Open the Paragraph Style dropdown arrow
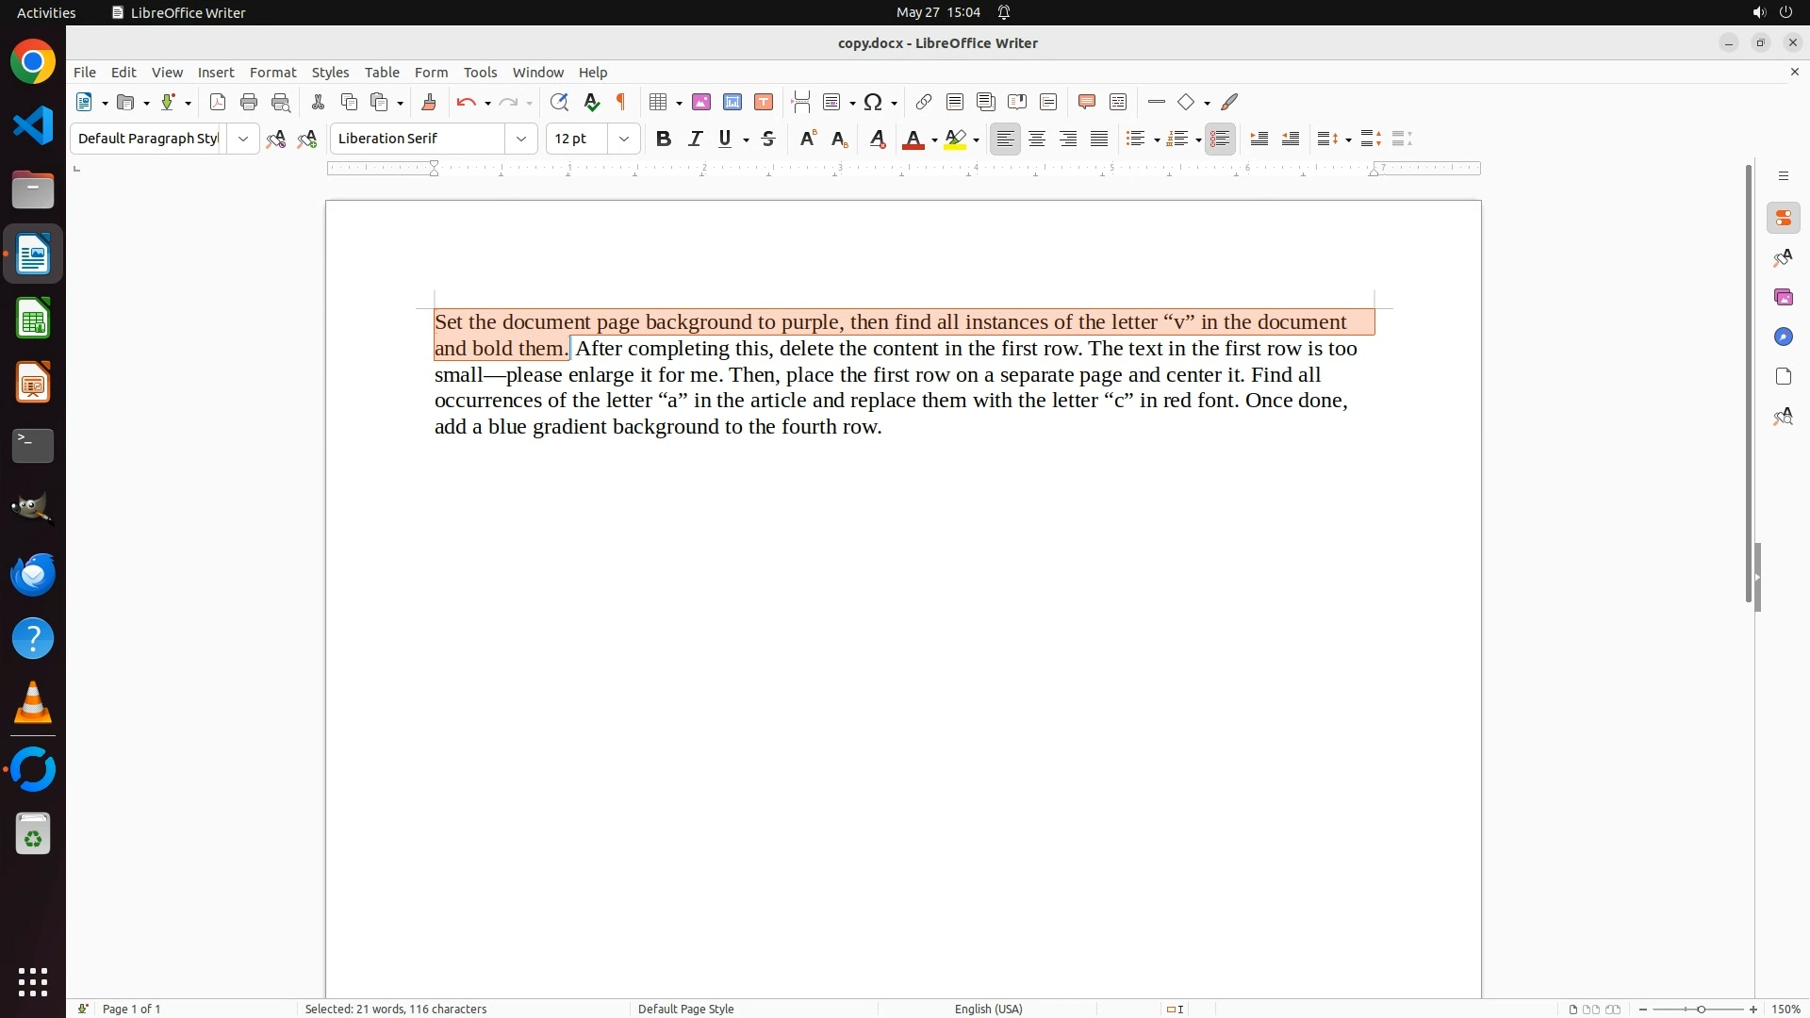1810x1018 pixels. click(x=242, y=139)
